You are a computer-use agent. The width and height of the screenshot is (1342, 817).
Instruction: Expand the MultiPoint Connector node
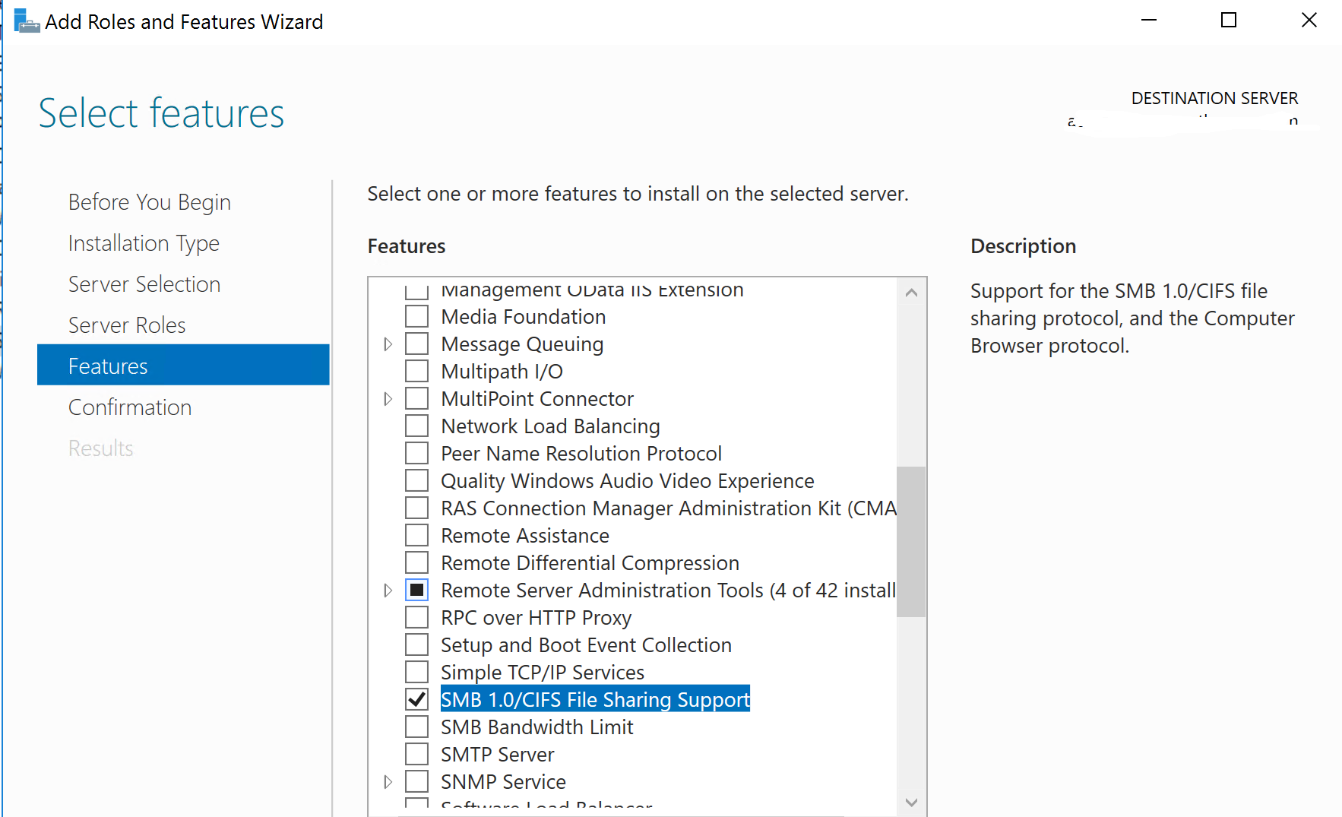388,399
